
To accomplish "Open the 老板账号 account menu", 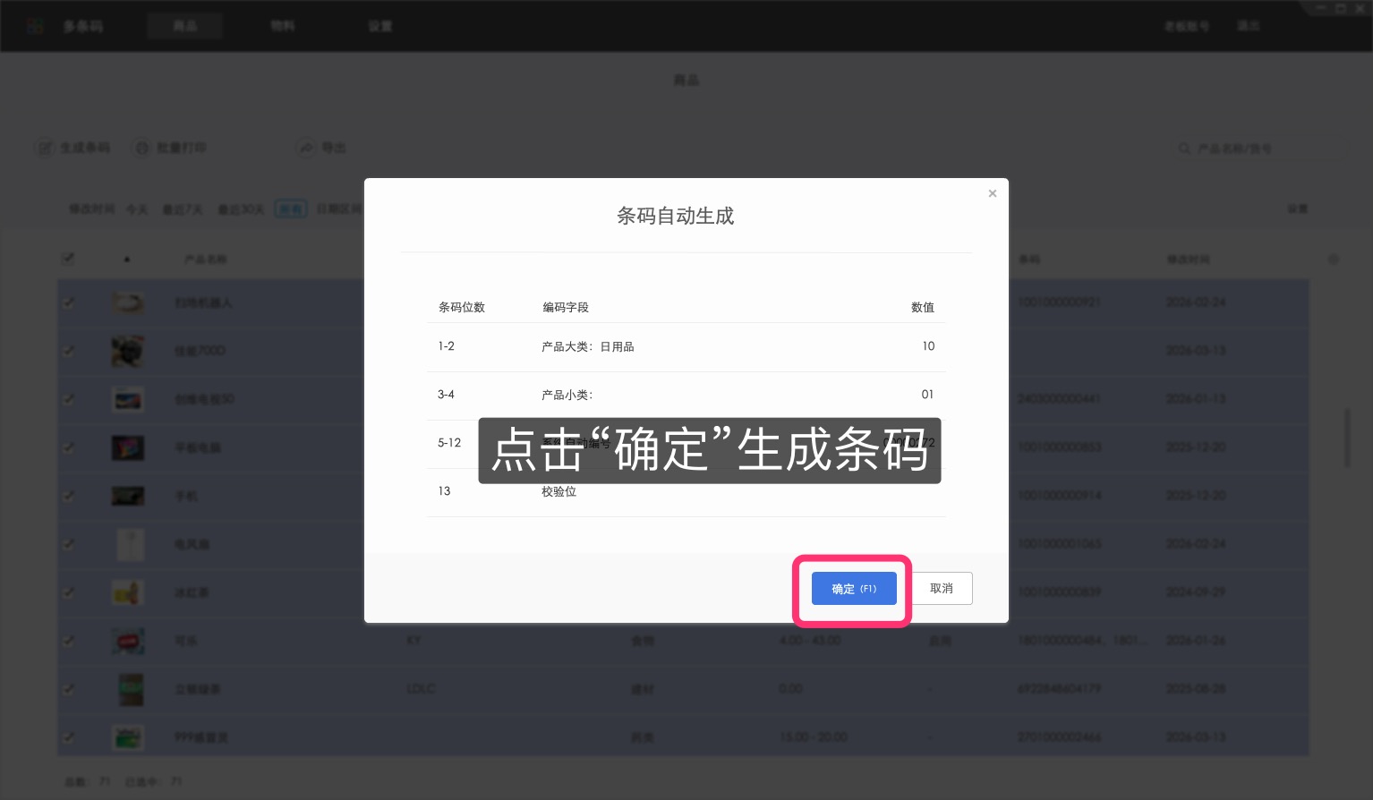I will pyautogui.click(x=1188, y=26).
